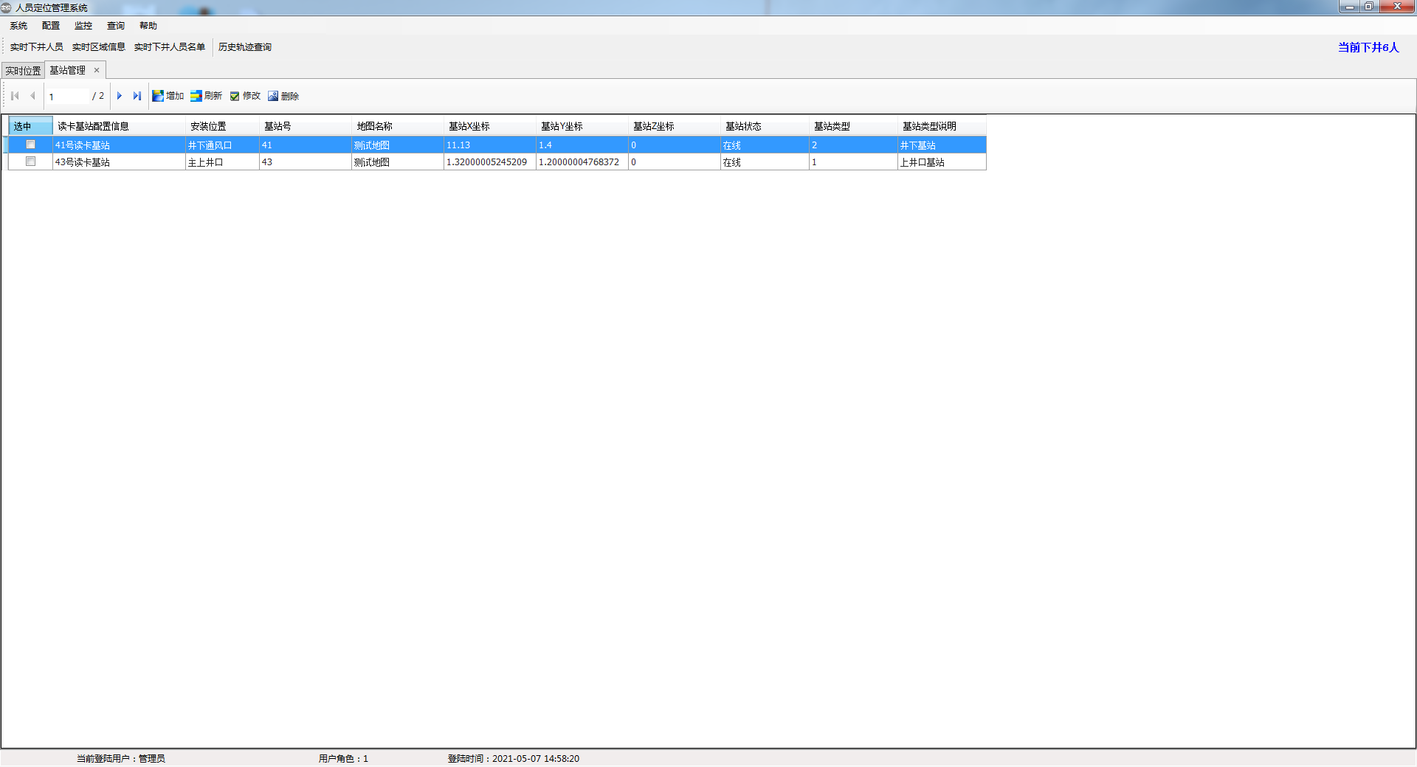
Task: Open 历史轨迹查询 from the toolbar
Action: pos(244,47)
